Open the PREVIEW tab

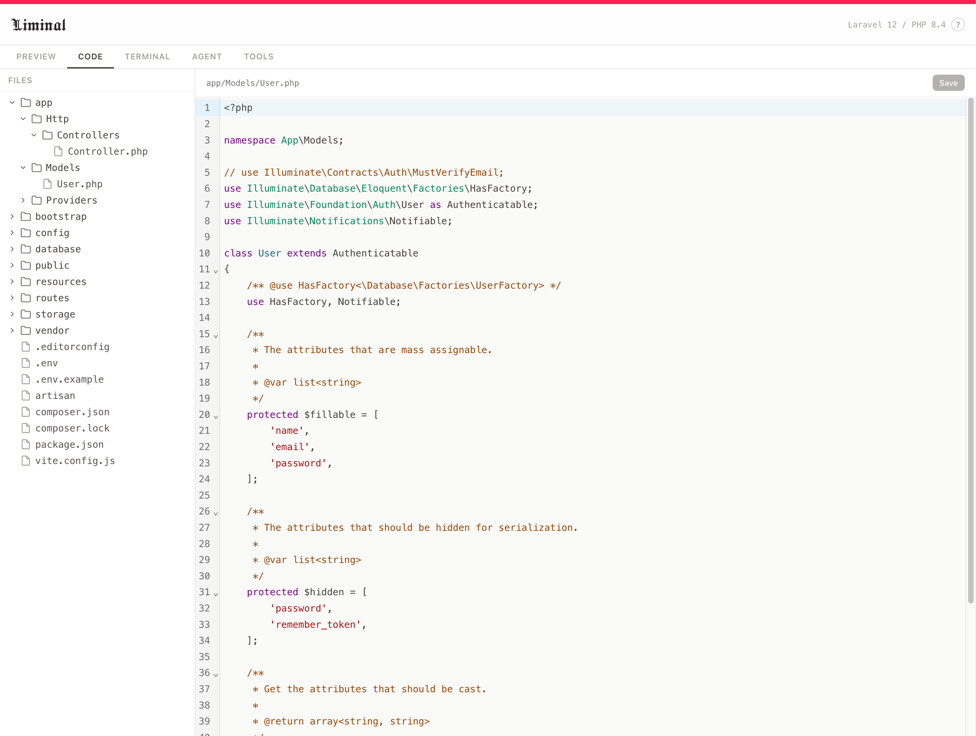(x=36, y=57)
